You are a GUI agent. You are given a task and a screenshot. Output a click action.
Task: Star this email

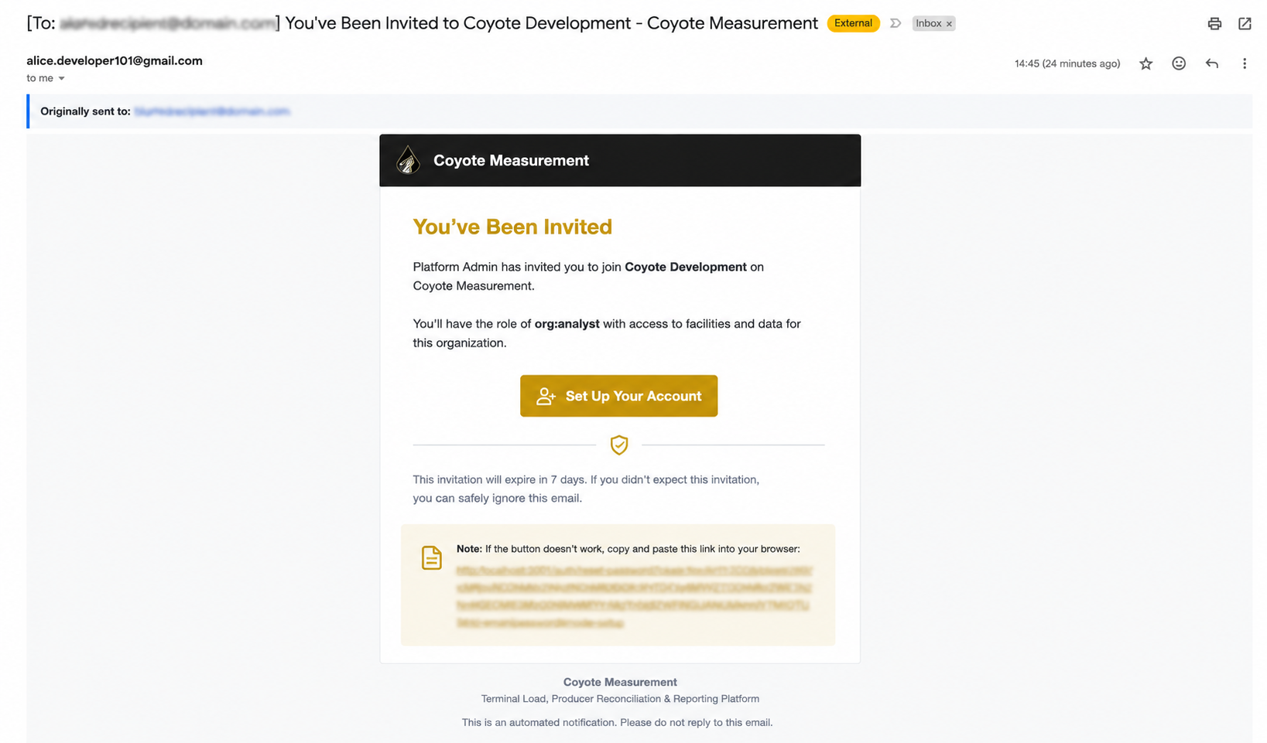pos(1146,63)
